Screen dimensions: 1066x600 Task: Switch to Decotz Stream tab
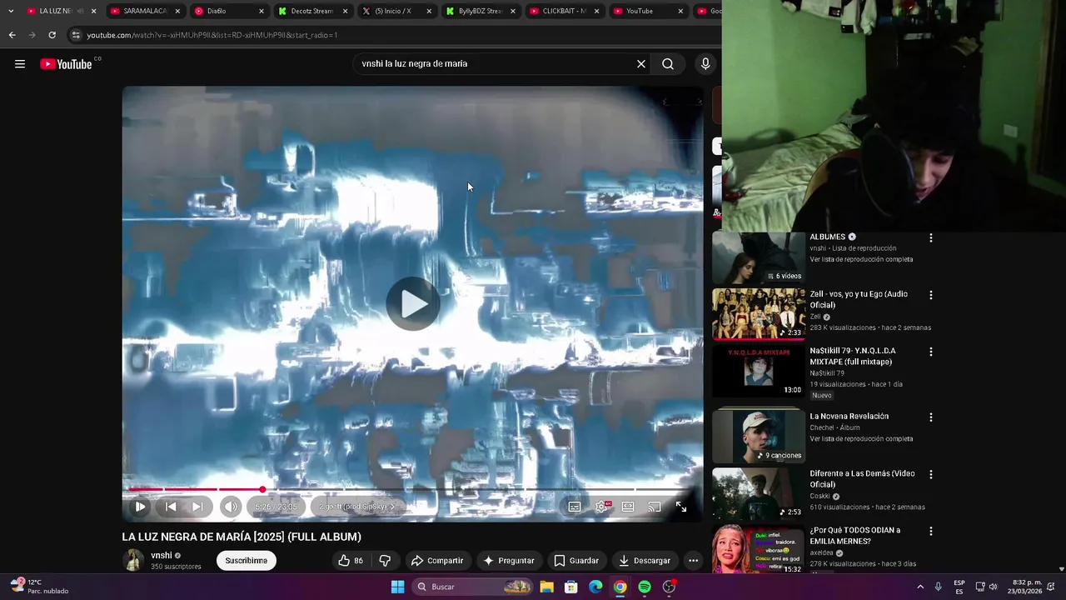pyautogui.click(x=312, y=11)
